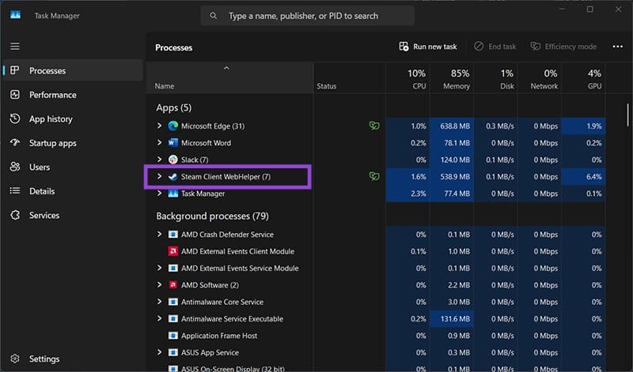Expand the Microsoft Edge process group
Screen dimensions: 633x372
pyautogui.click(x=160, y=126)
